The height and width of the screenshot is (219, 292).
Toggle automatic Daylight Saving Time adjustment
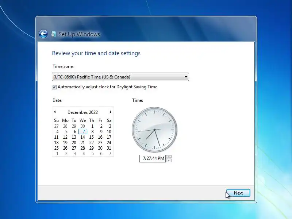[x=54, y=87]
